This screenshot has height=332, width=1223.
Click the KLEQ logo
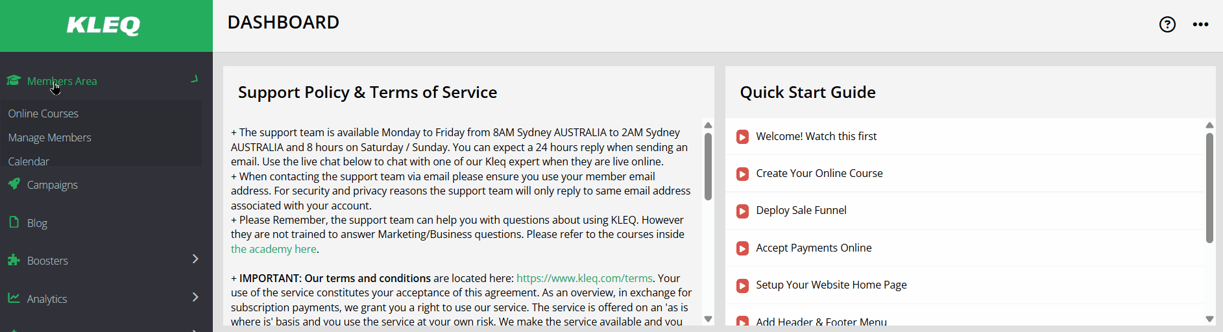tap(104, 26)
